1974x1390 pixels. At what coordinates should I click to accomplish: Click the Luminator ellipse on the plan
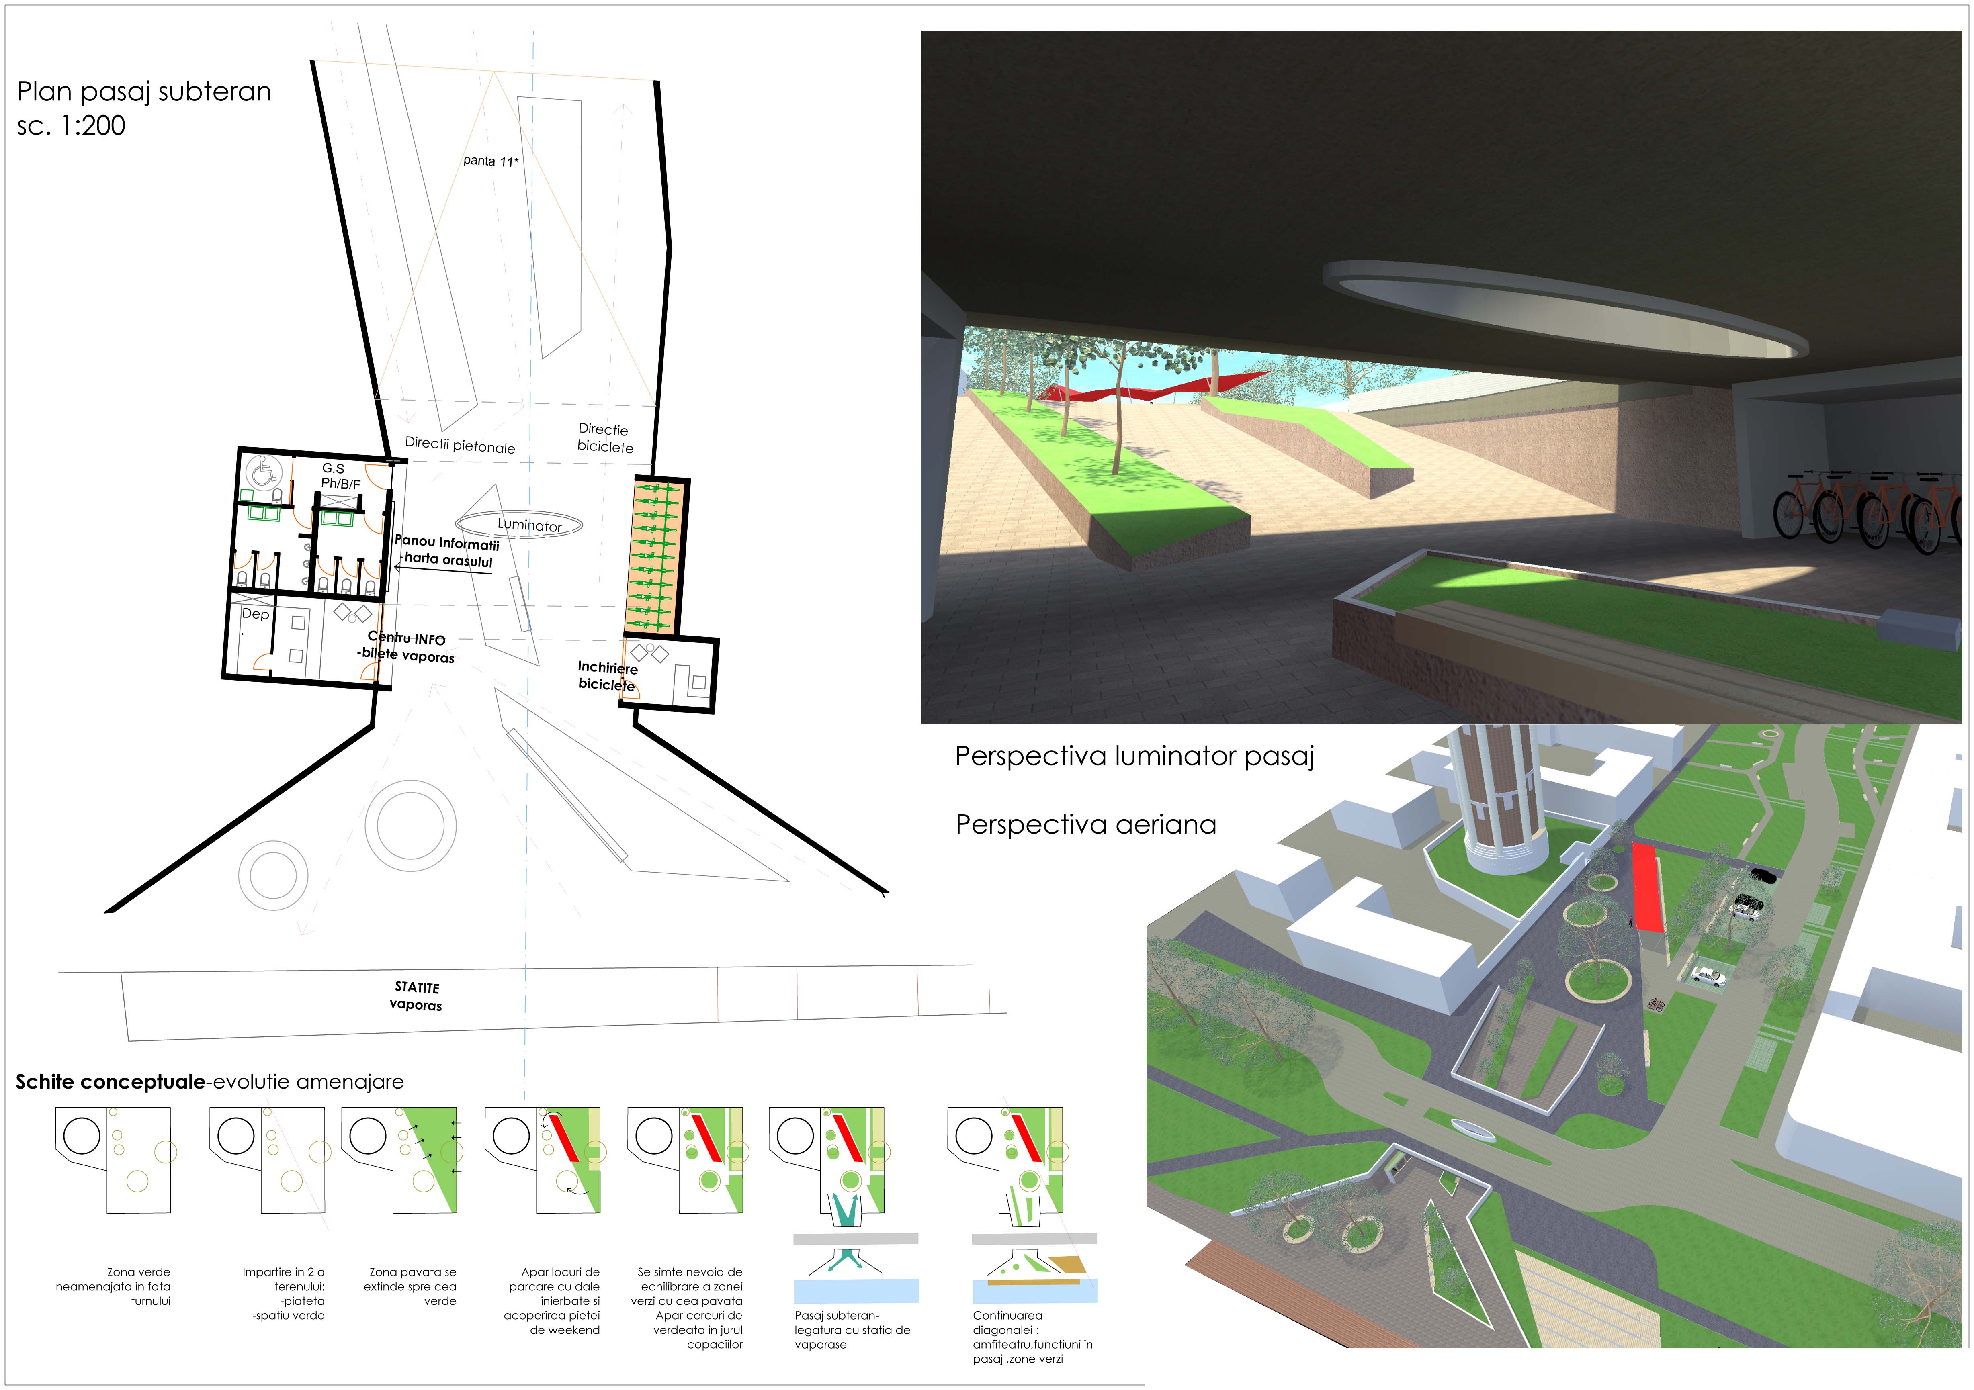tap(519, 523)
